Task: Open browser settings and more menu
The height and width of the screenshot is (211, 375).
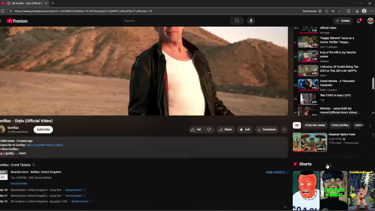Action: point(371,11)
